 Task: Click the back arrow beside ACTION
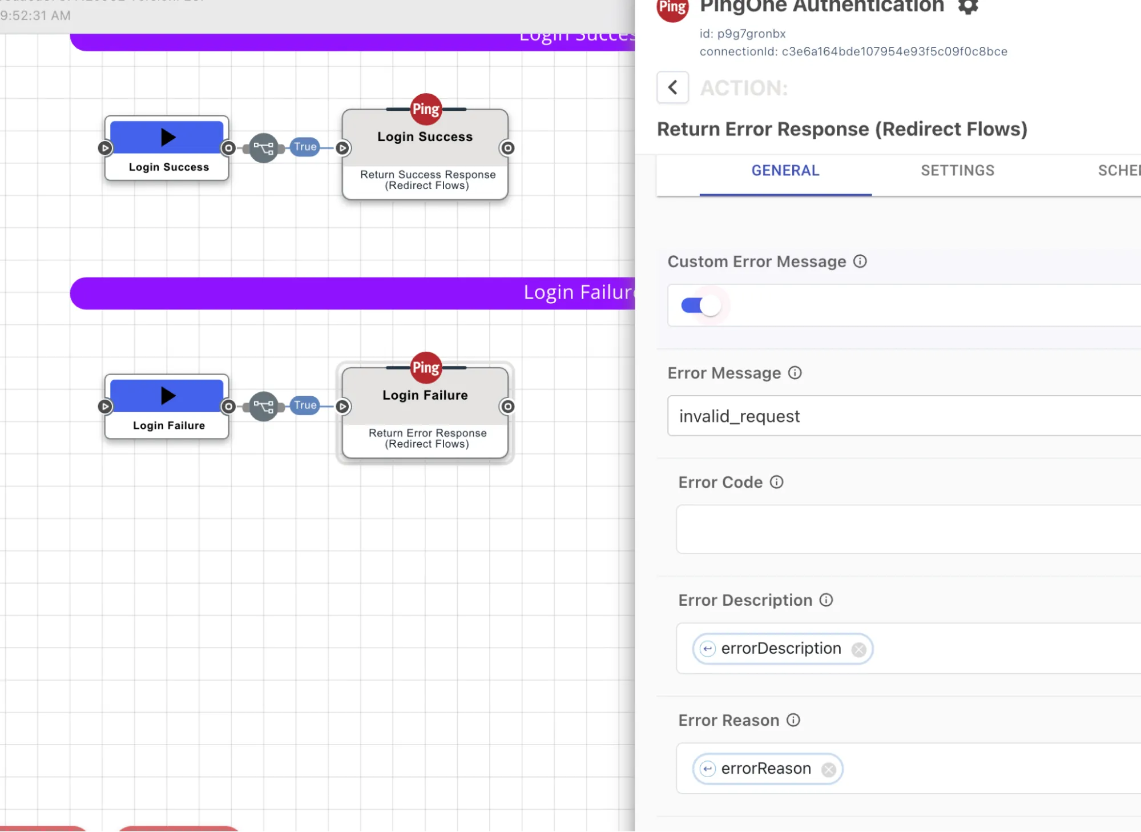tap(672, 87)
